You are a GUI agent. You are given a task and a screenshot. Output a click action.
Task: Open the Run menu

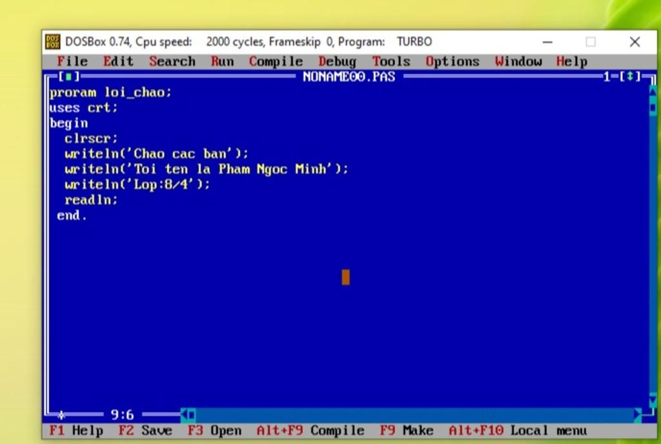(x=222, y=61)
